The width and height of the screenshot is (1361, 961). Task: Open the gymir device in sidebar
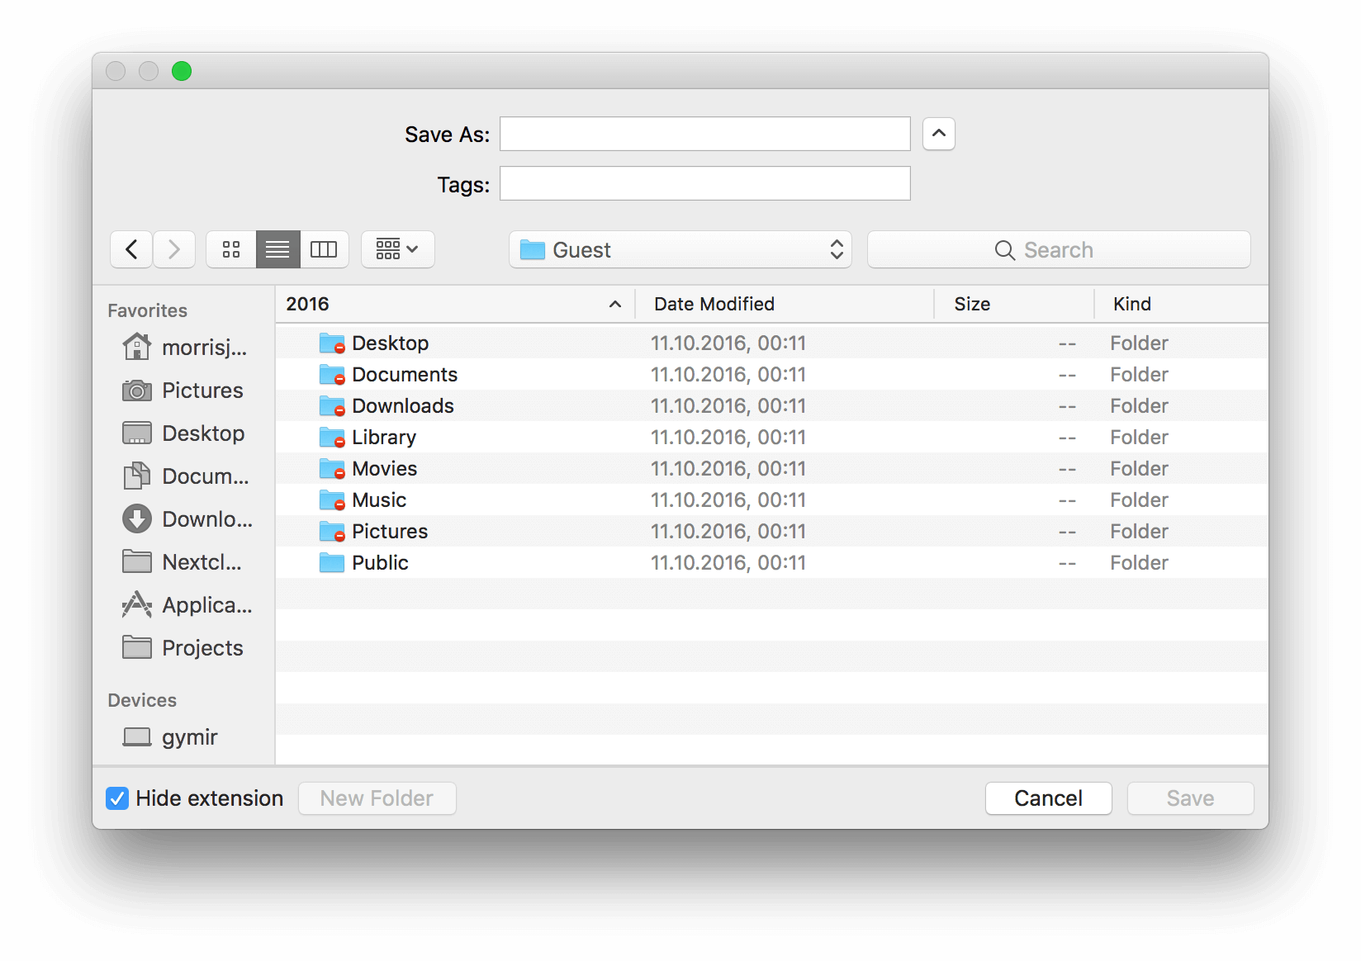[188, 736]
